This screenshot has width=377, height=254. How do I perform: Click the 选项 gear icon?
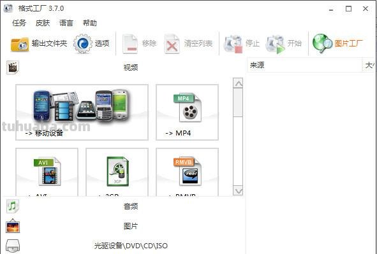pos(83,44)
